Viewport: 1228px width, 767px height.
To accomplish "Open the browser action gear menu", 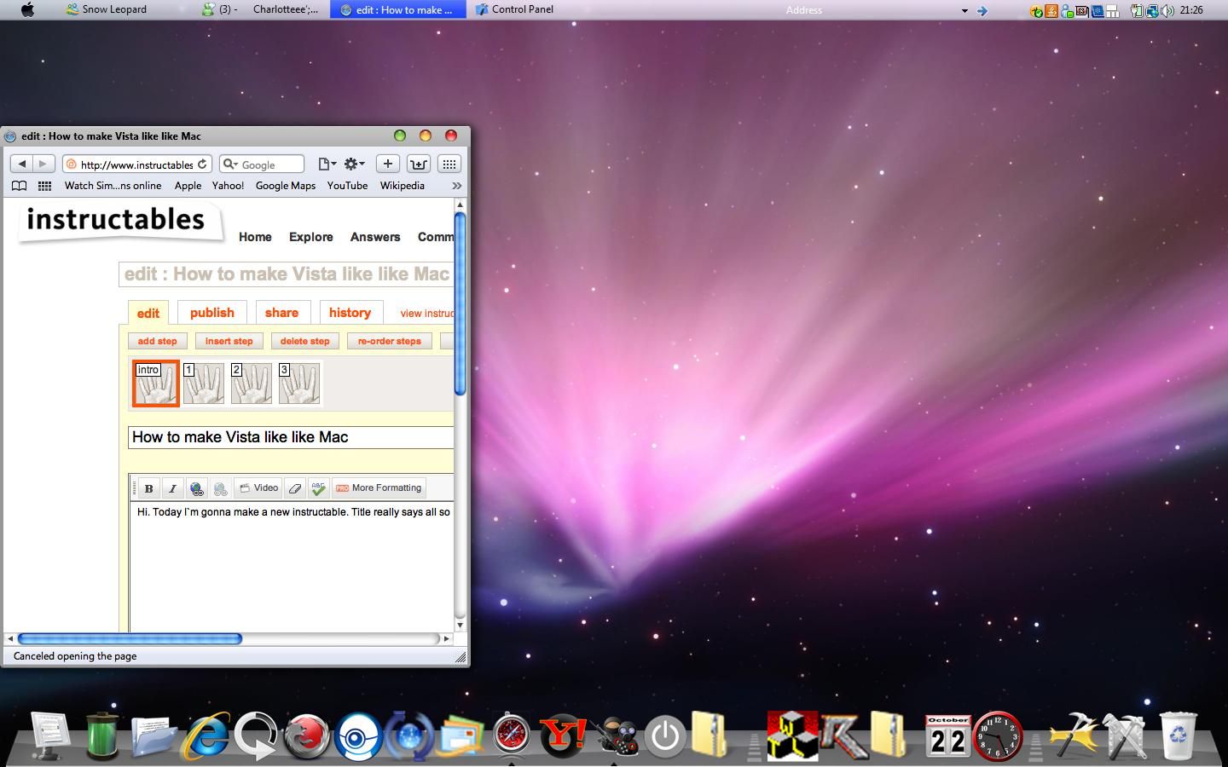I will (352, 164).
